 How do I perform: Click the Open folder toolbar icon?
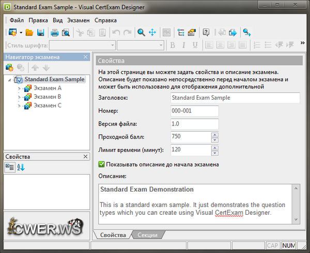(x=29, y=33)
